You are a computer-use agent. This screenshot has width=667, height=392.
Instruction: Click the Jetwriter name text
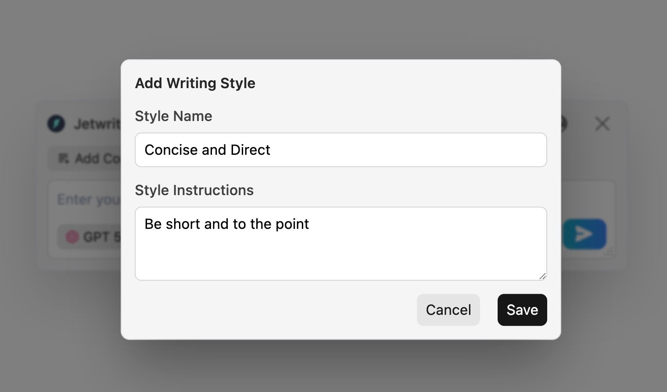[97, 124]
